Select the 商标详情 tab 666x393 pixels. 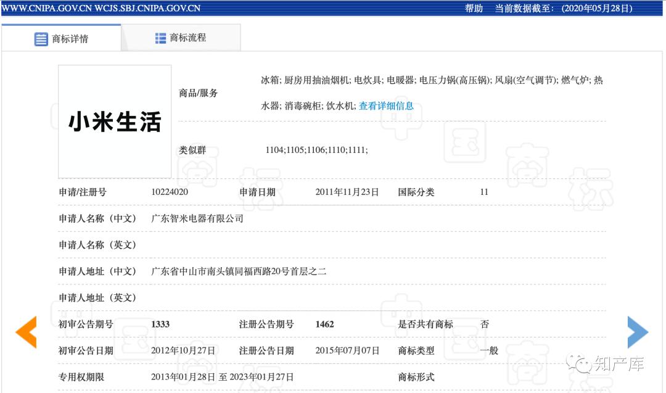(x=68, y=38)
